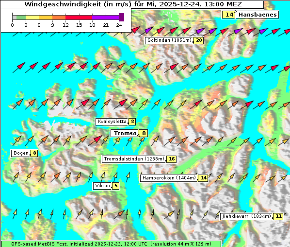Viewport: 290px width, 247px height.
Task: Click the legend tick label 12
Action: (65, 25)
